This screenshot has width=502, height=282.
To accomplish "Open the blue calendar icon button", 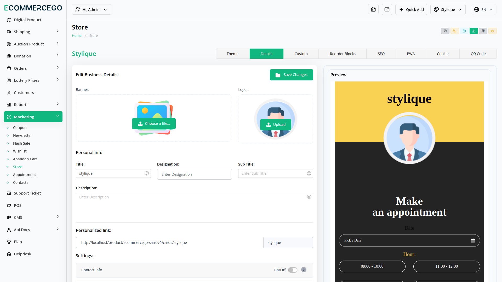I will click(464, 31).
